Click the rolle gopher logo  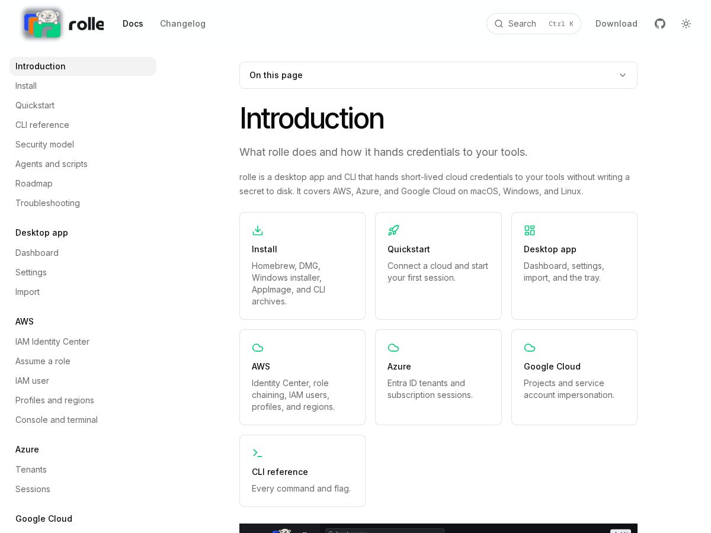pos(43,24)
